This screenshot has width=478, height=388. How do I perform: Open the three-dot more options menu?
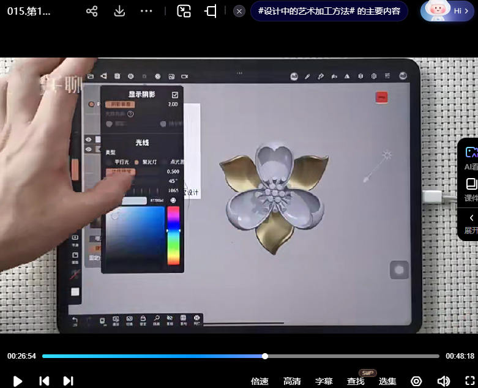tap(146, 11)
